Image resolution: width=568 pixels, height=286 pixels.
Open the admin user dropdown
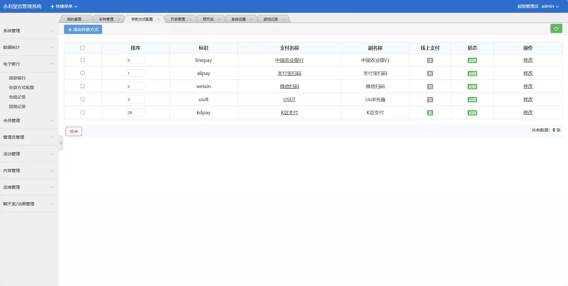click(x=550, y=6)
